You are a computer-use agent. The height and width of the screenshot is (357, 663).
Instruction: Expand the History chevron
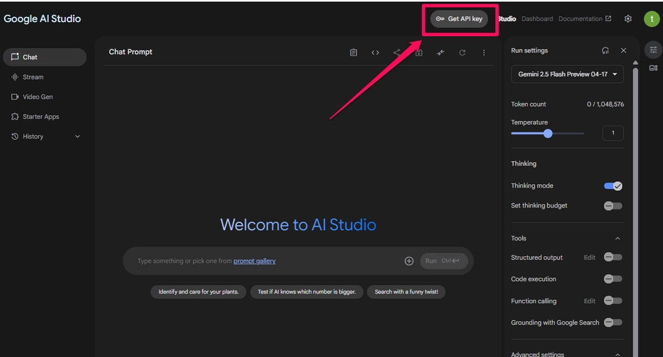(78, 136)
